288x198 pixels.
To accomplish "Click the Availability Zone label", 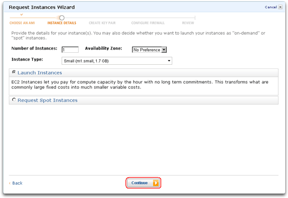I will point(103,48).
